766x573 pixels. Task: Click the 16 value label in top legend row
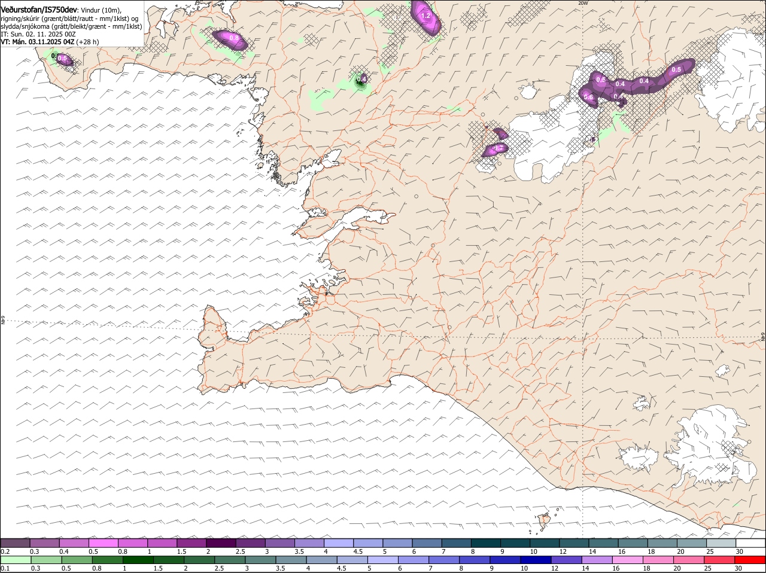point(622,551)
